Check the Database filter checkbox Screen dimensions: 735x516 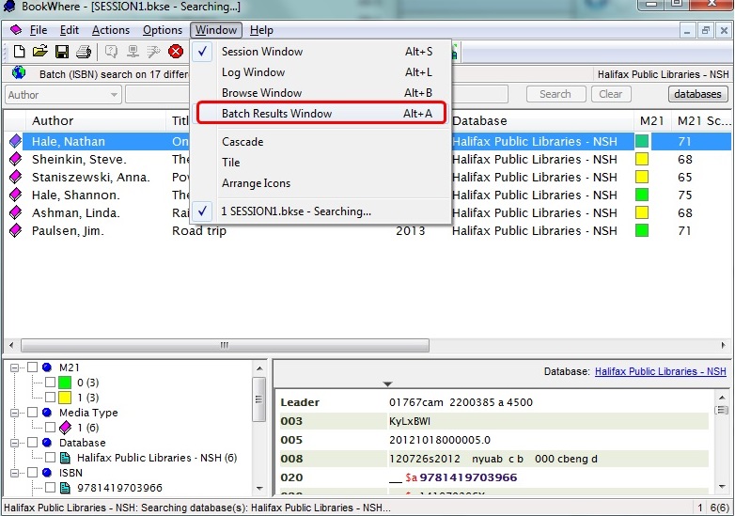pyautogui.click(x=32, y=443)
